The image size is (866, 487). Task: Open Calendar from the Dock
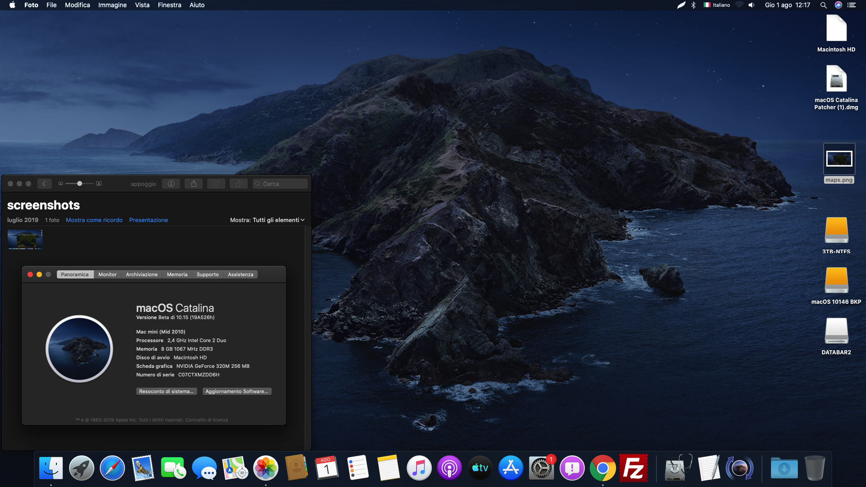click(x=327, y=468)
